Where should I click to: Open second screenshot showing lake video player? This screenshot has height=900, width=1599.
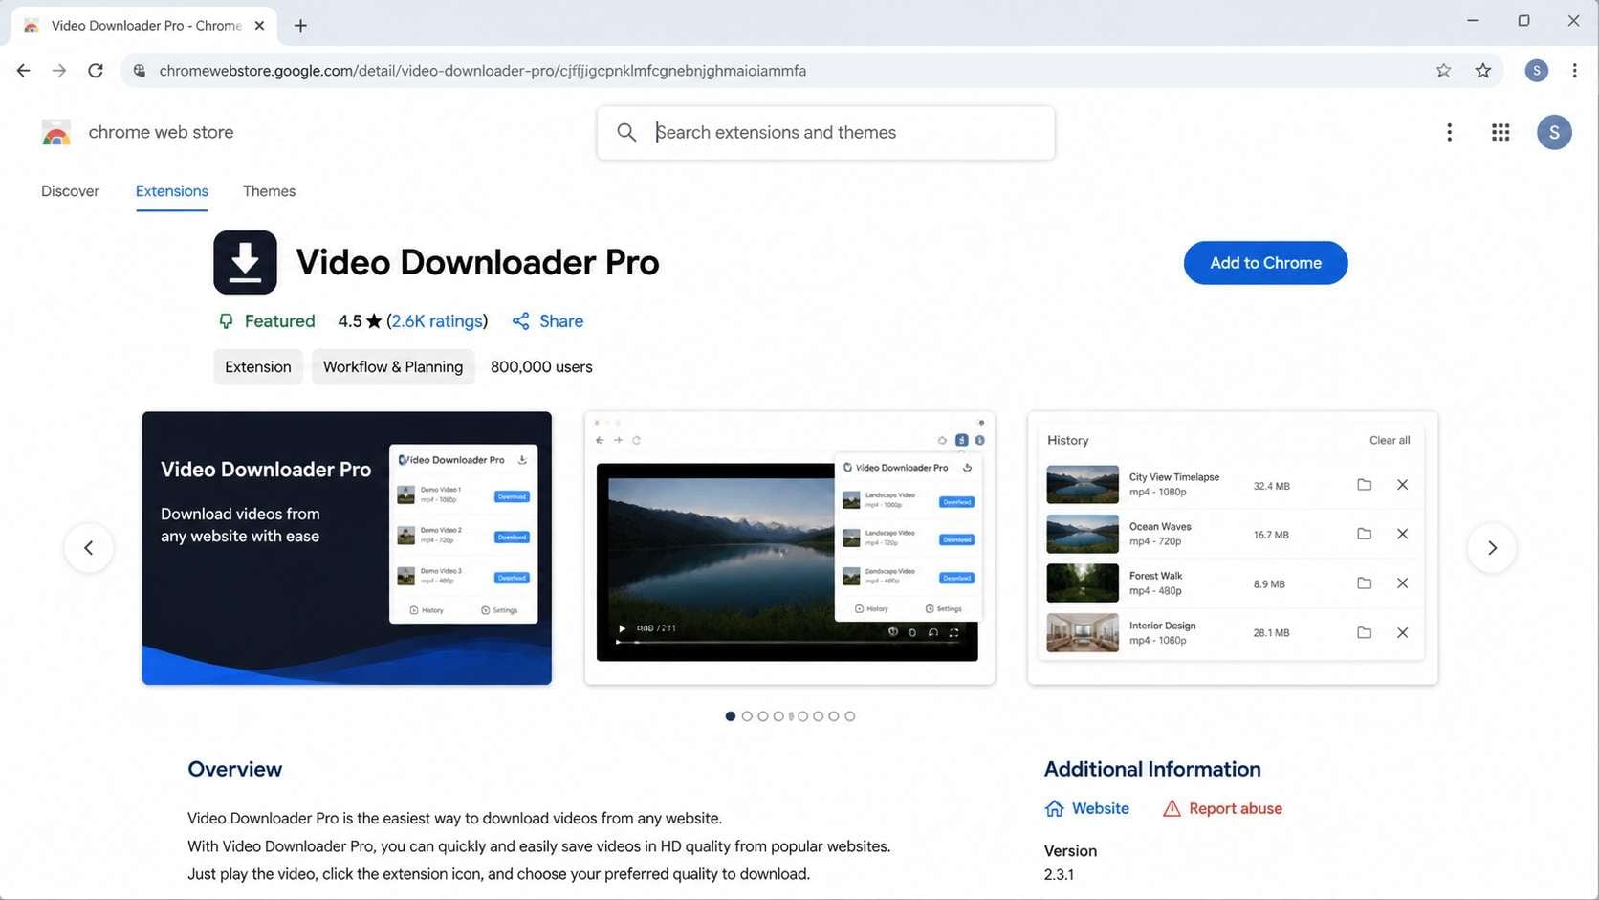pyautogui.click(x=790, y=548)
